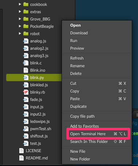The width and height of the screenshot is (138, 166).
Task: Choose Copy in the context menu
Action: [97, 91]
